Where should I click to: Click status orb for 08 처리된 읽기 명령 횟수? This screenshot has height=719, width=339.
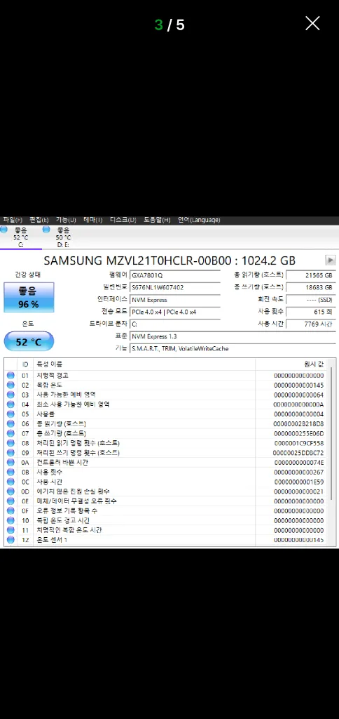click(11, 444)
